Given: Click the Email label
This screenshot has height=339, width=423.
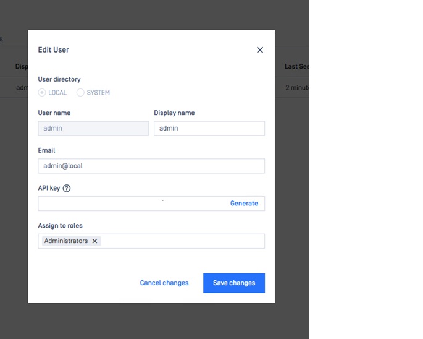Looking at the screenshot, I should pos(46,150).
